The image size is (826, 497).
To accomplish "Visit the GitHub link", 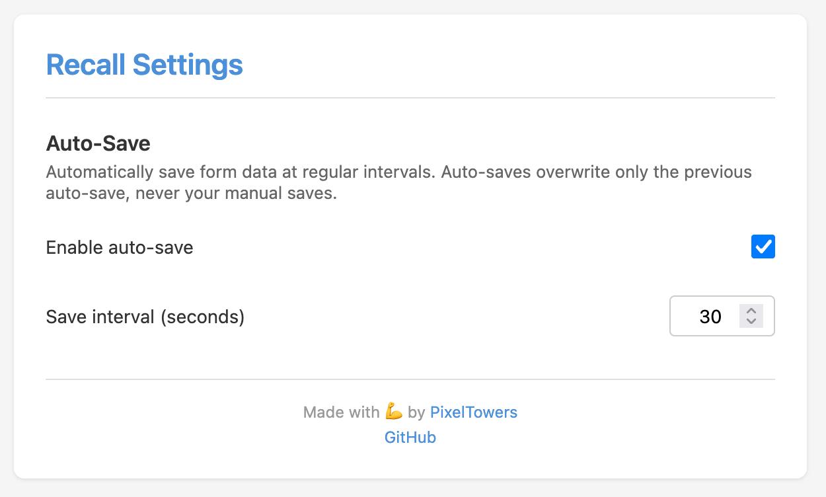I will (x=410, y=437).
